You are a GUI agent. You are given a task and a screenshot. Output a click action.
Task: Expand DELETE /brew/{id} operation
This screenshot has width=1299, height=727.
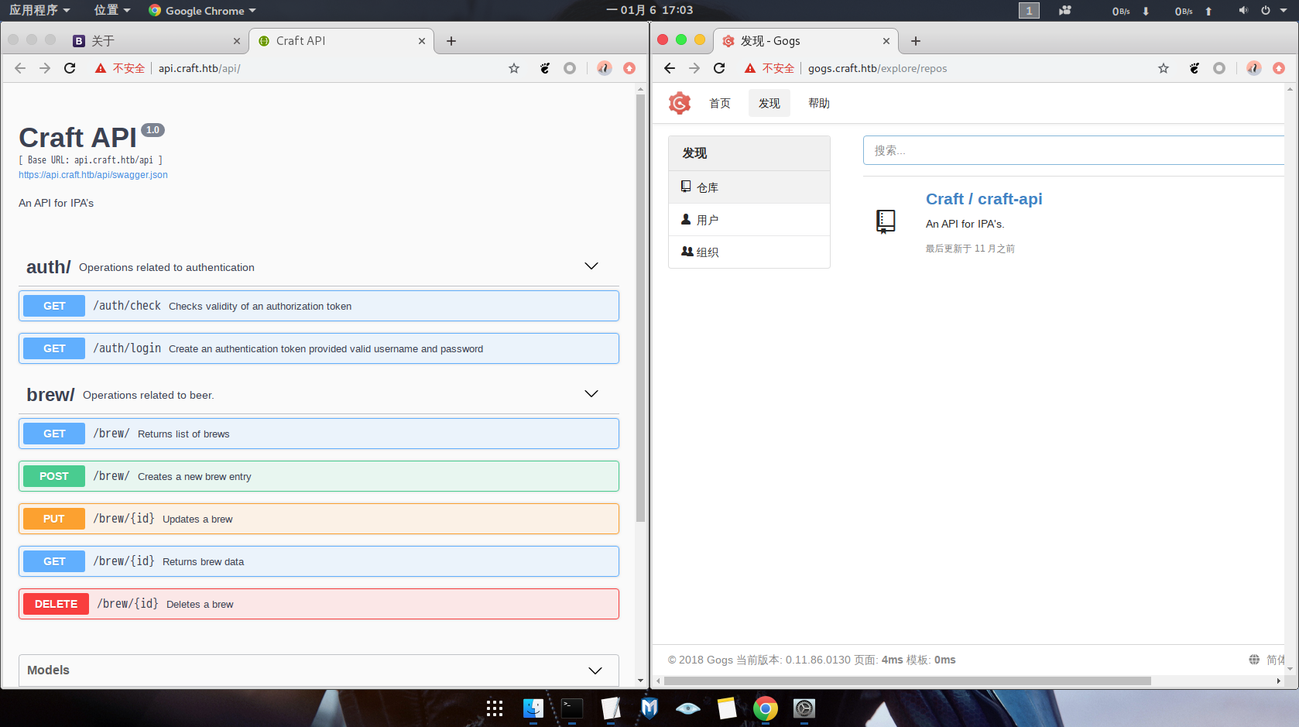[x=319, y=604]
